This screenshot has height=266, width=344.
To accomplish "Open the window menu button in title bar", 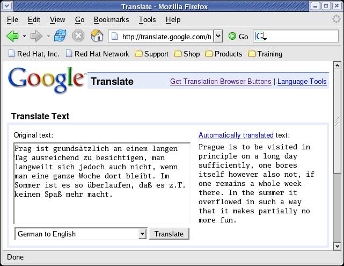I will pyautogui.click(x=7, y=6).
